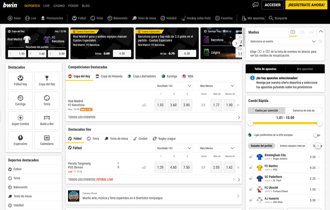Remove Birmingham City pick with X
The height and width of the screenshot is (210, 330).
pyautogui.click(x=319, y=157)
